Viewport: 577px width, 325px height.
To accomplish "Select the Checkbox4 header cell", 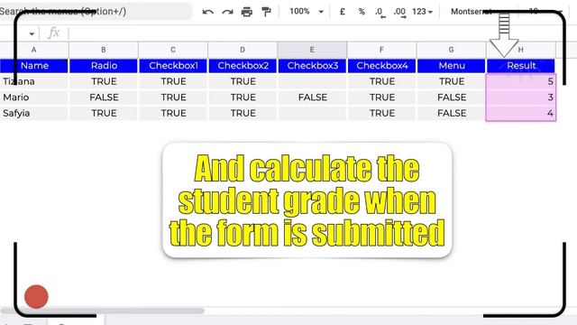I will 382,66.
